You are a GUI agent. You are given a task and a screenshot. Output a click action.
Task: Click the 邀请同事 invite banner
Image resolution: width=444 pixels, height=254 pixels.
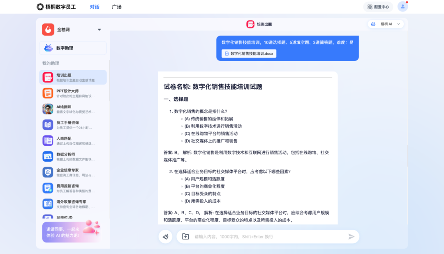(72, 232)
